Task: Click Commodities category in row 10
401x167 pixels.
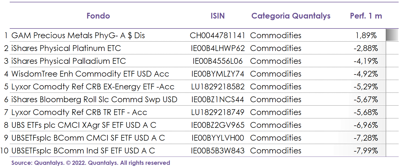Action: (x=276, y=151)
